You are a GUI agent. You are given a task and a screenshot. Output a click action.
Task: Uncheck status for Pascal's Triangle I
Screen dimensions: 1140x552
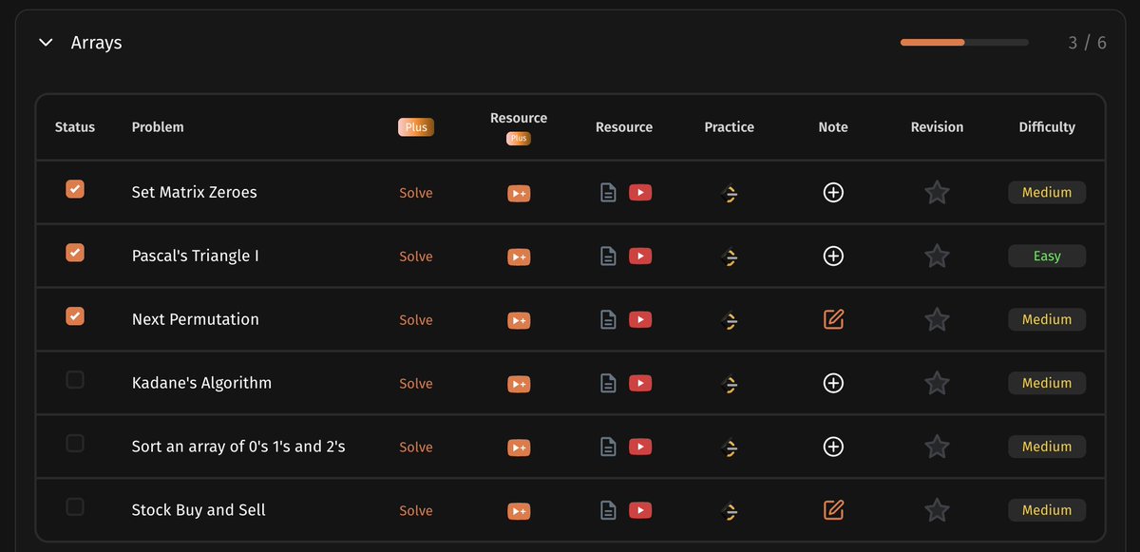(x=75, y=253)
